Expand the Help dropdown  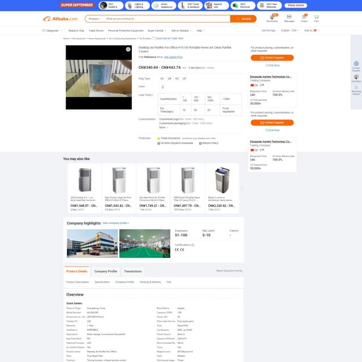tap(200, 31)
